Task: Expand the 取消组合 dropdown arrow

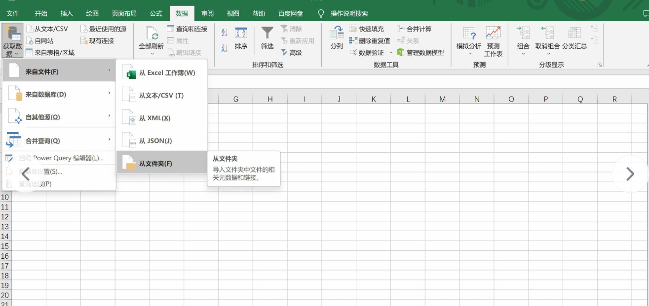Action: [x=547, y=54]
